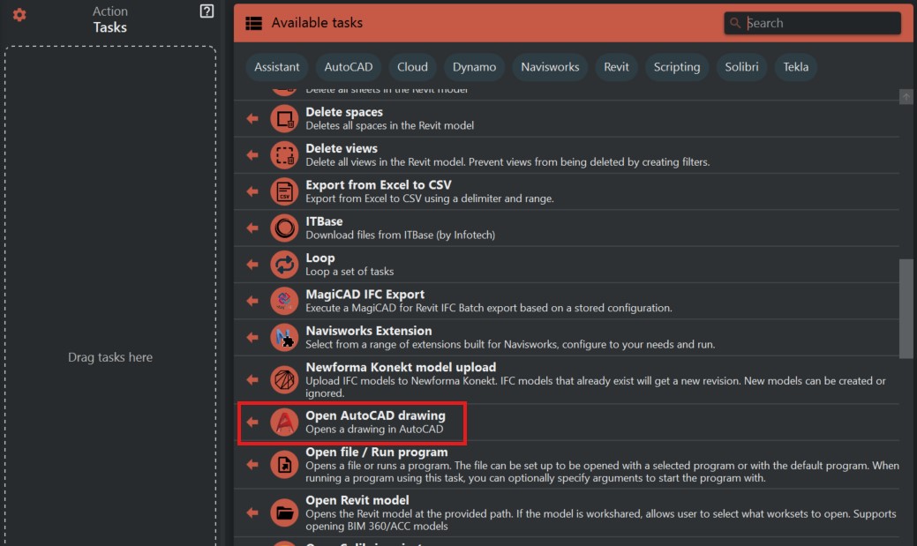The width and height of the screenshot is (917, 546).
Task: Click the Navisworks Extension icon
Action: tap(284, 337)
